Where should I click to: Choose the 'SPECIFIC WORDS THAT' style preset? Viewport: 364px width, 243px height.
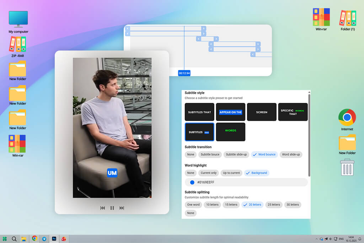click(x=293, y=112)
